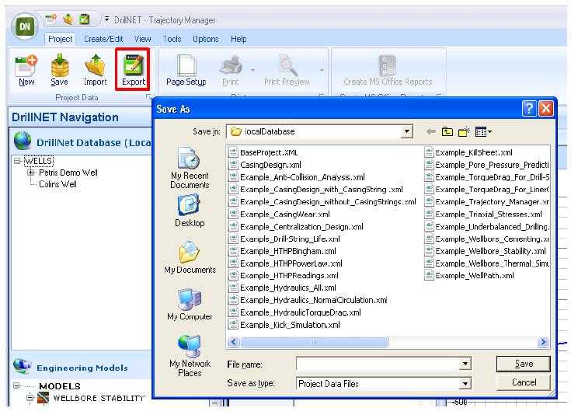Screen dimensions: 571x415
Task: Collapse the MODELS tree node
Action: tap(16, 385)
